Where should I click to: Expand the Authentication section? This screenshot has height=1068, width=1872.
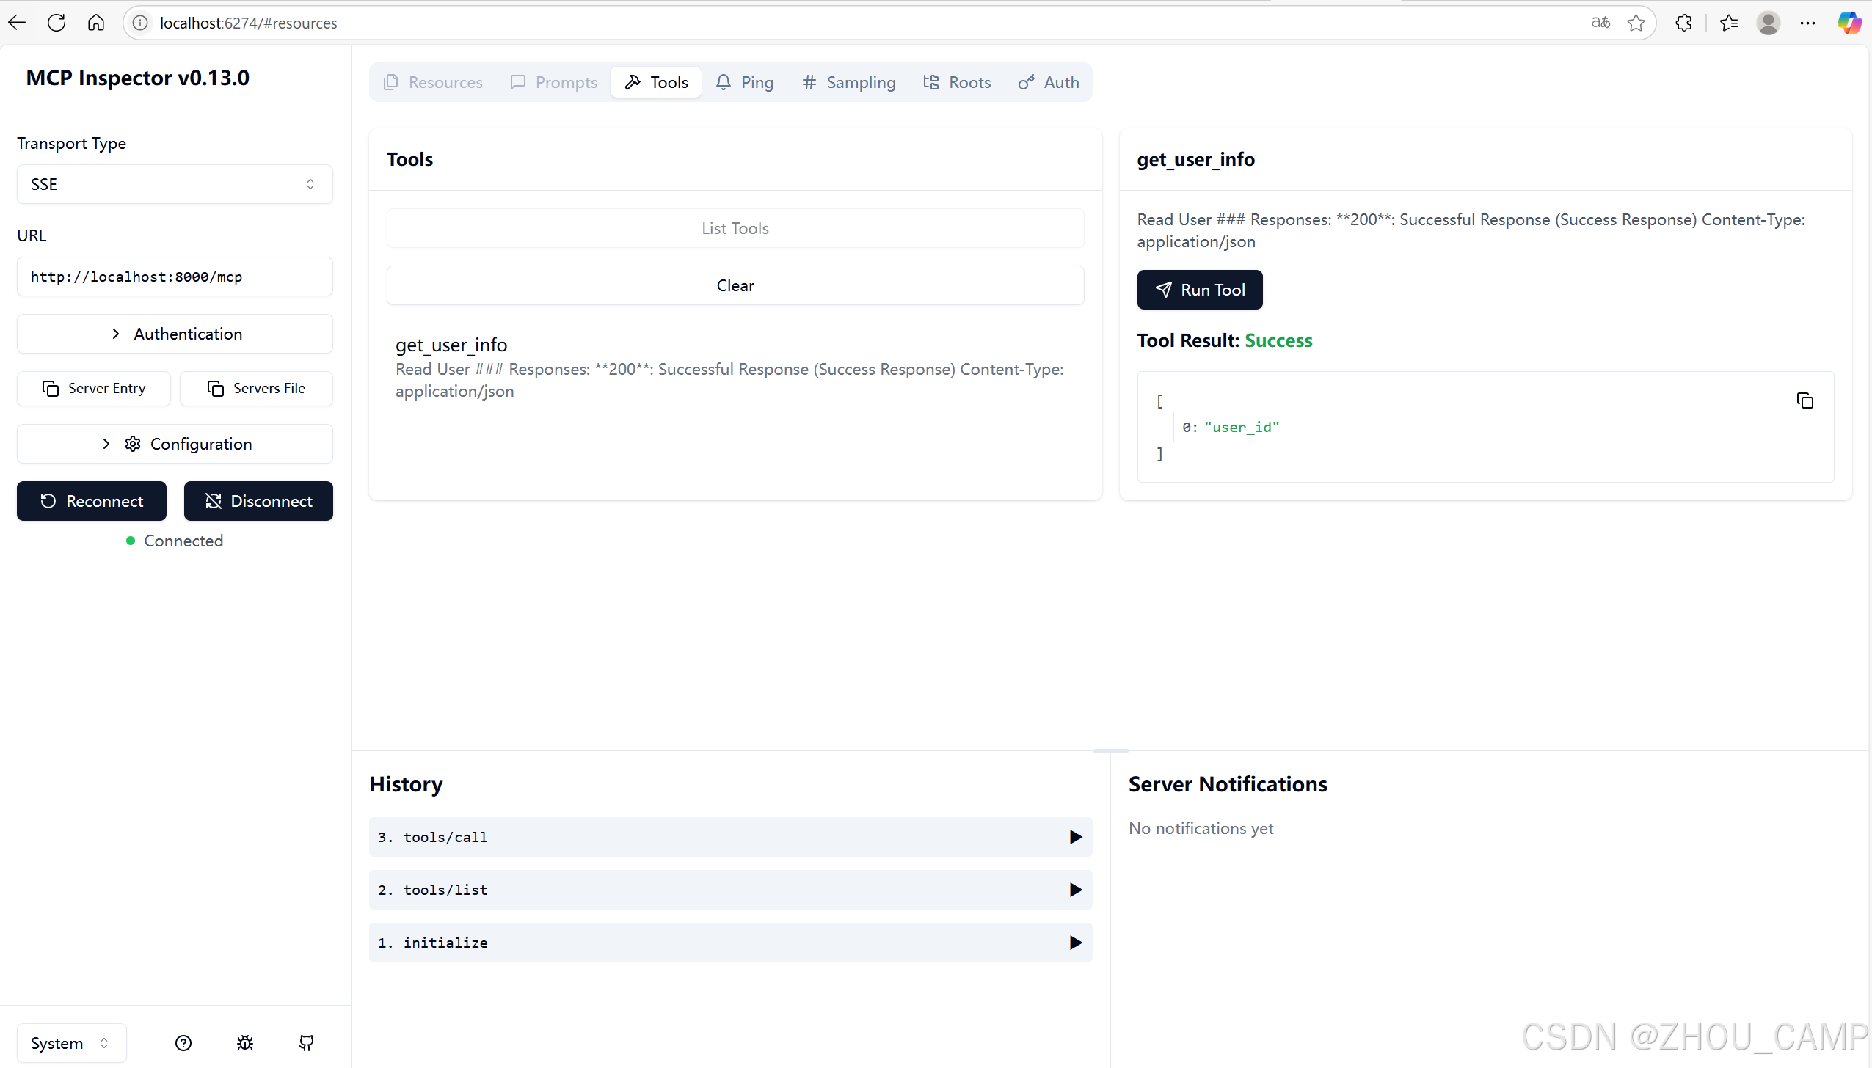(175, 334)
